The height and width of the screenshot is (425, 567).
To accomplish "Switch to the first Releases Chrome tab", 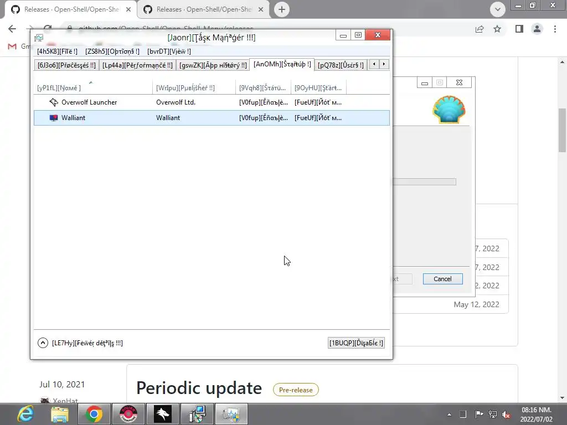I will tap(71, 9).
